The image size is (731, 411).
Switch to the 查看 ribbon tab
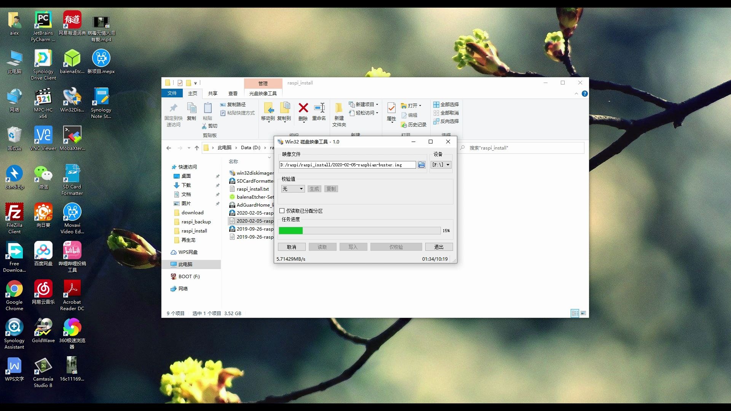click(x=233, y=93)
